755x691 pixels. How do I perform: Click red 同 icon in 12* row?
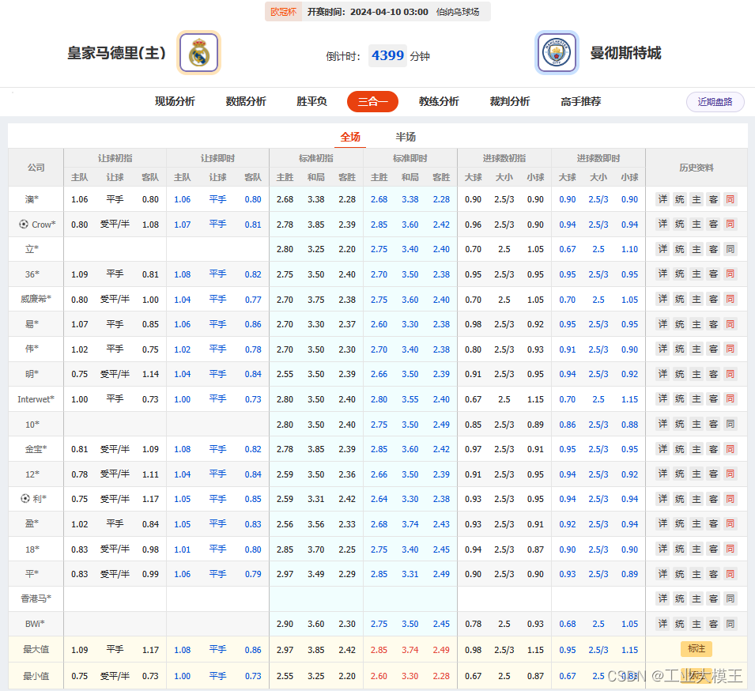pyautogui.click(x=730, y=474)
